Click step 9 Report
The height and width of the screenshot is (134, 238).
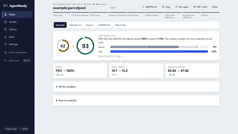[x=211, y=14]
